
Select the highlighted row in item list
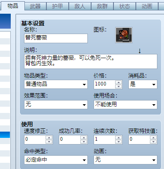coord(5,135)
